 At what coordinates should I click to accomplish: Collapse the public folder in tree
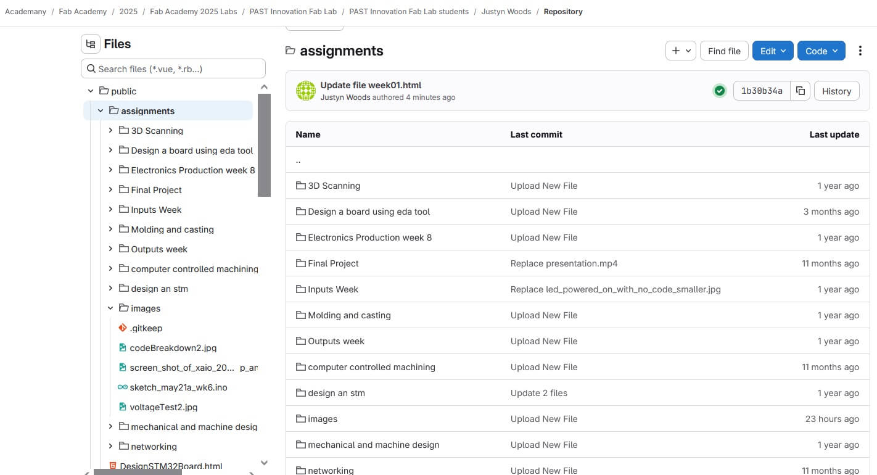(x=91, y=91)
